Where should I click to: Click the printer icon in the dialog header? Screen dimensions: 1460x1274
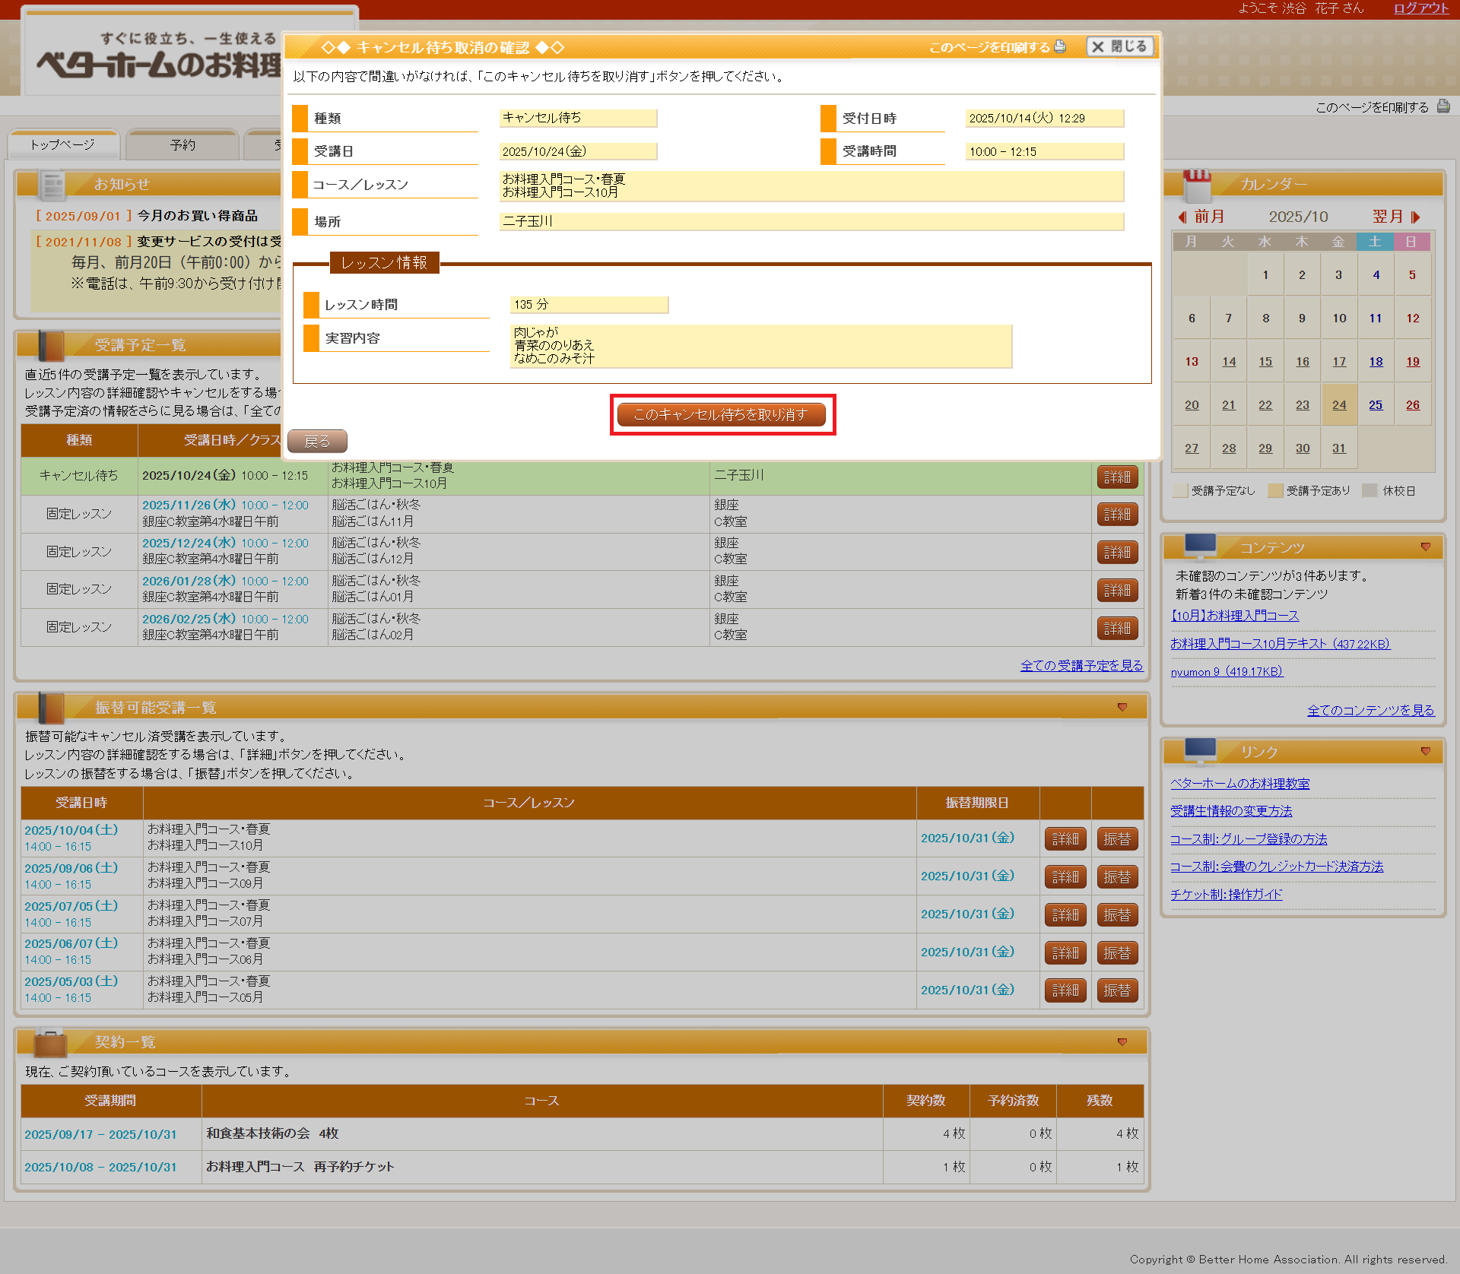(x=1060, y=46)
